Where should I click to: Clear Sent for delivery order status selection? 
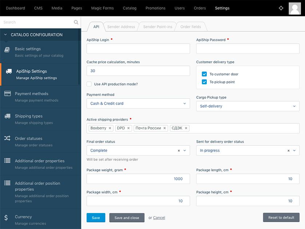click(289, 150)
